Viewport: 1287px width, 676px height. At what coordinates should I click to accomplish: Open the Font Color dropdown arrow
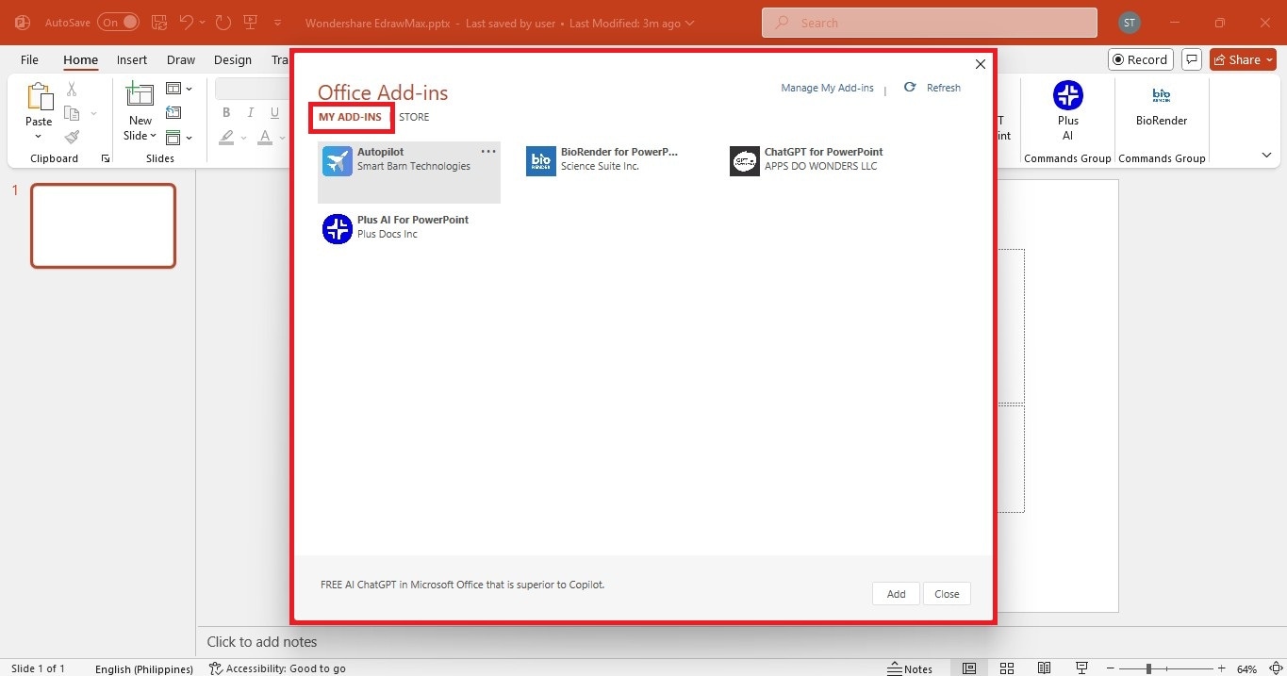(282, 138)
